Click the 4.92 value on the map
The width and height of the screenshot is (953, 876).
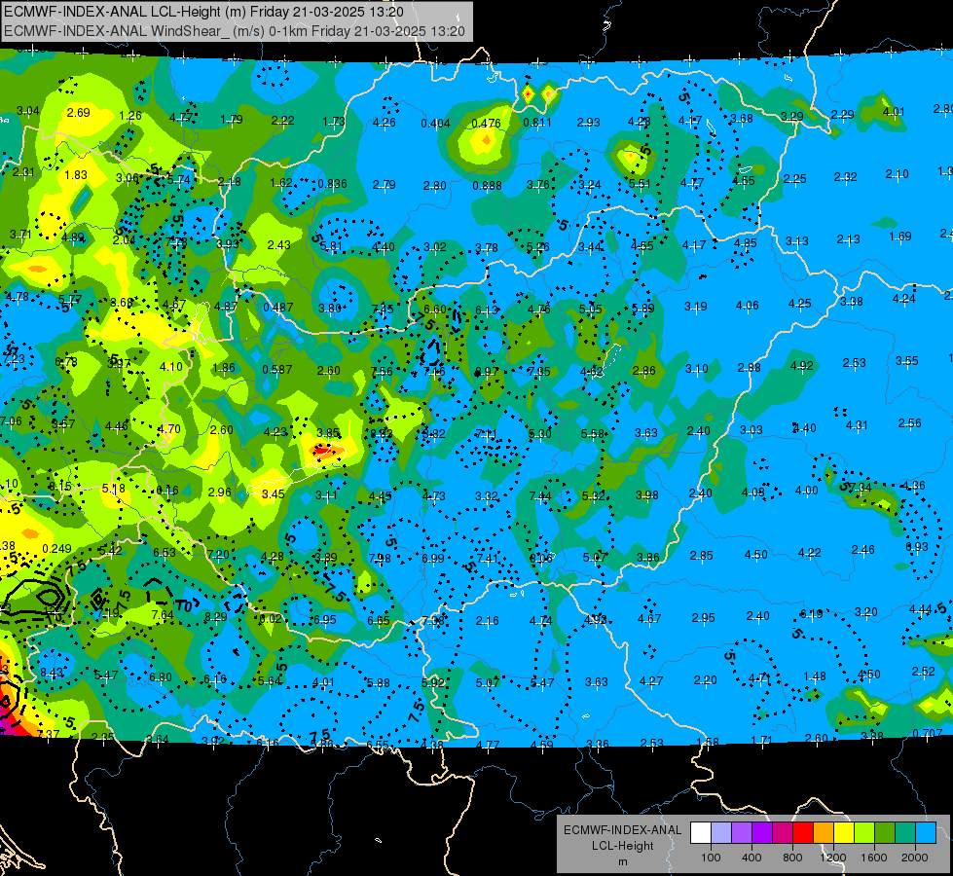point(802,366)
